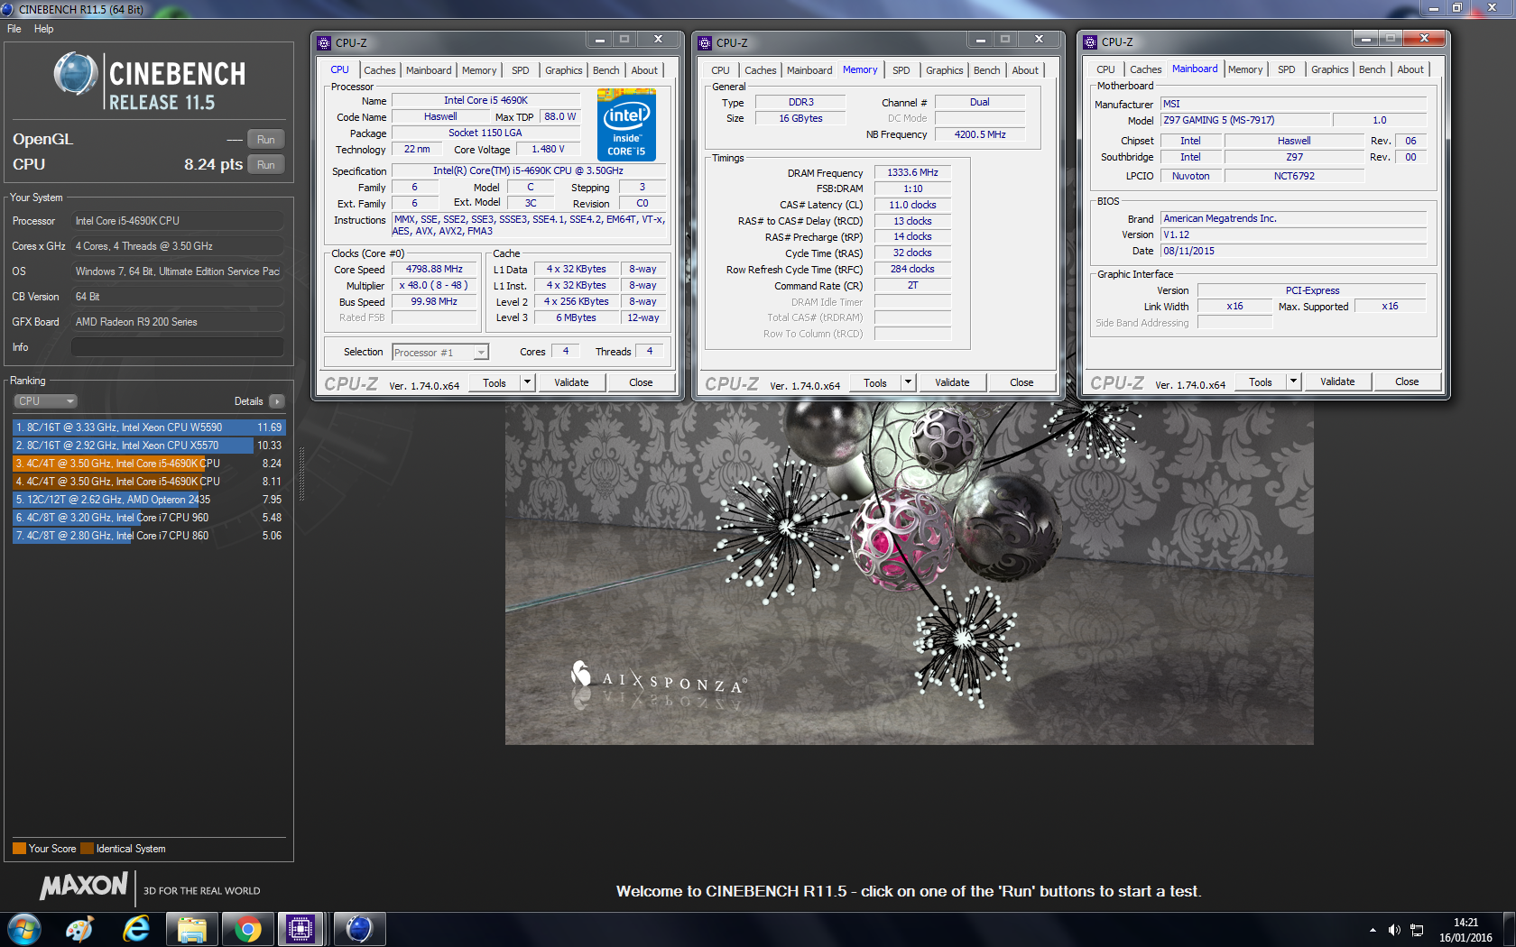Select CPU tab in Mainboard CPU-Z window
Viewport: 1516px width, 947px height.
(x=1105, y=69)
